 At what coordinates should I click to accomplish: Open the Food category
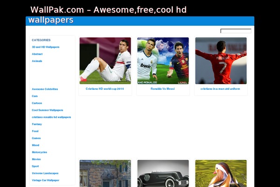(x=35, y=131)
